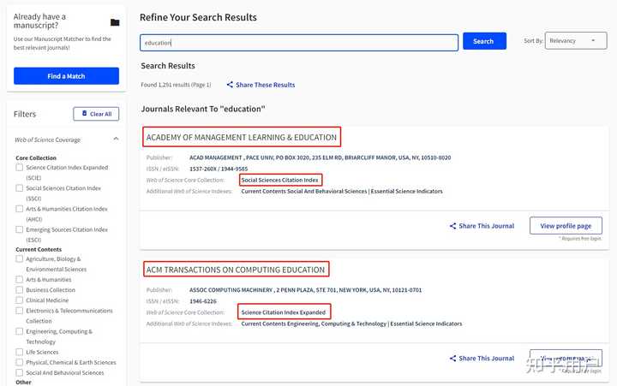Image resolution: width=617 pixels, height=386 pixels.
Task: Collapse the Web of Science Coverage section
Action: click(x=116, y=140)
